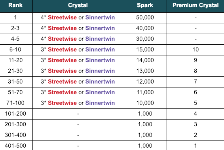Click Sinnertwin in the rank 71-100 row
This screenshot has height=150, width=224.
pyautogui.click(x=100, y=103)
